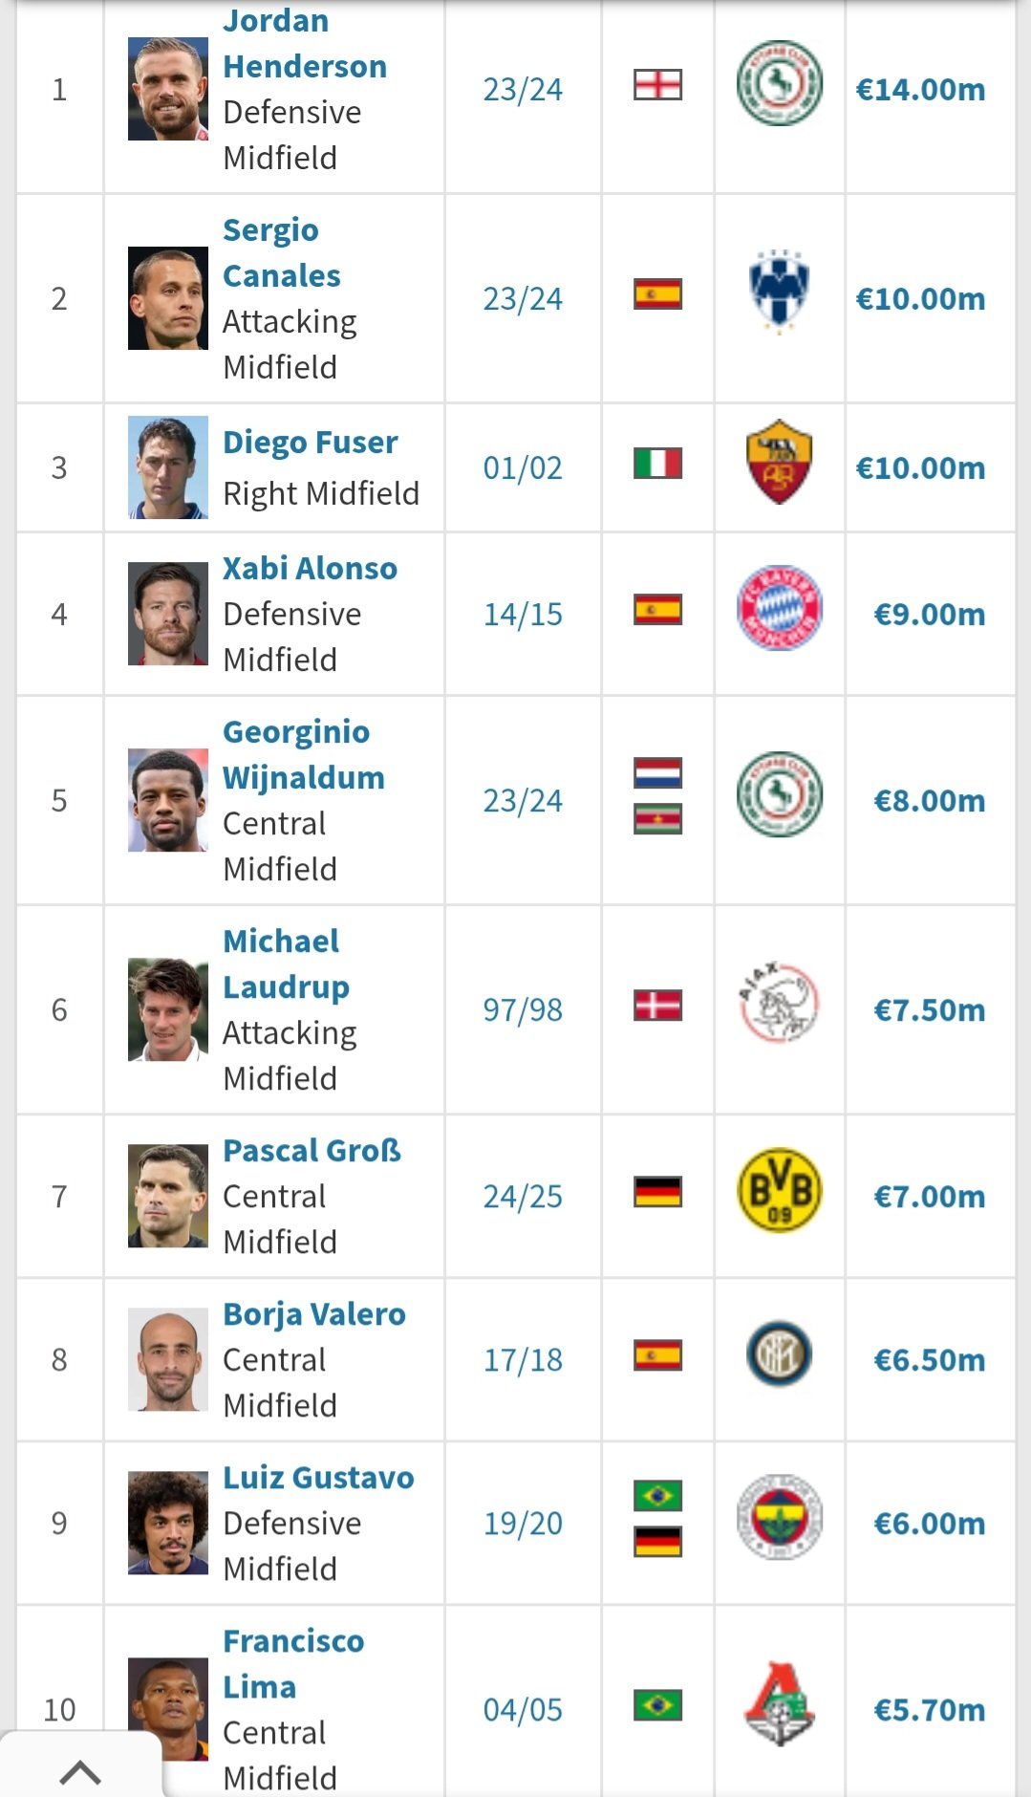Open the Monterrey club crest

point(780,292)
